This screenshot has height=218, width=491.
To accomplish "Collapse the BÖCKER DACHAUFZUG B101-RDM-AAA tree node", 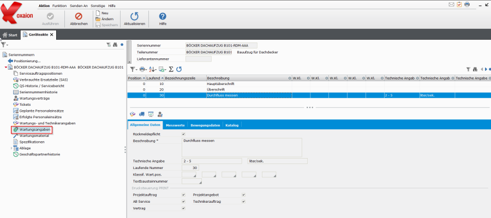I will (x=5, y=67).
